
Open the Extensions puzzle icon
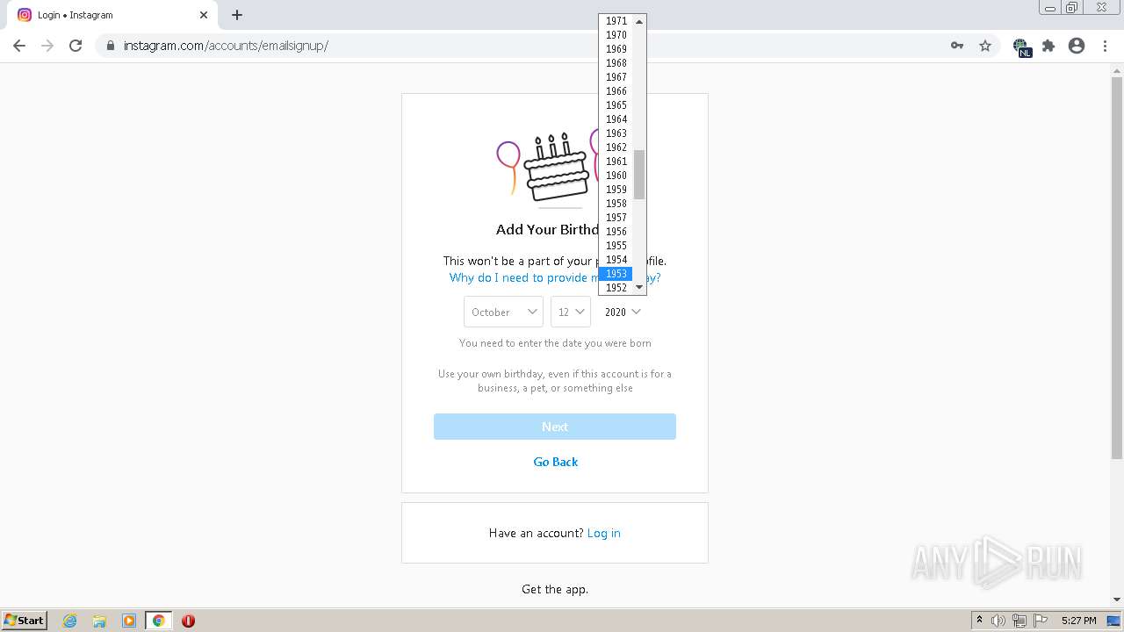pos(1048,46)
